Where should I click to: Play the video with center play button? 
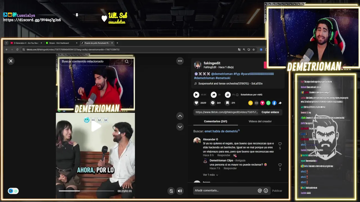96,126
